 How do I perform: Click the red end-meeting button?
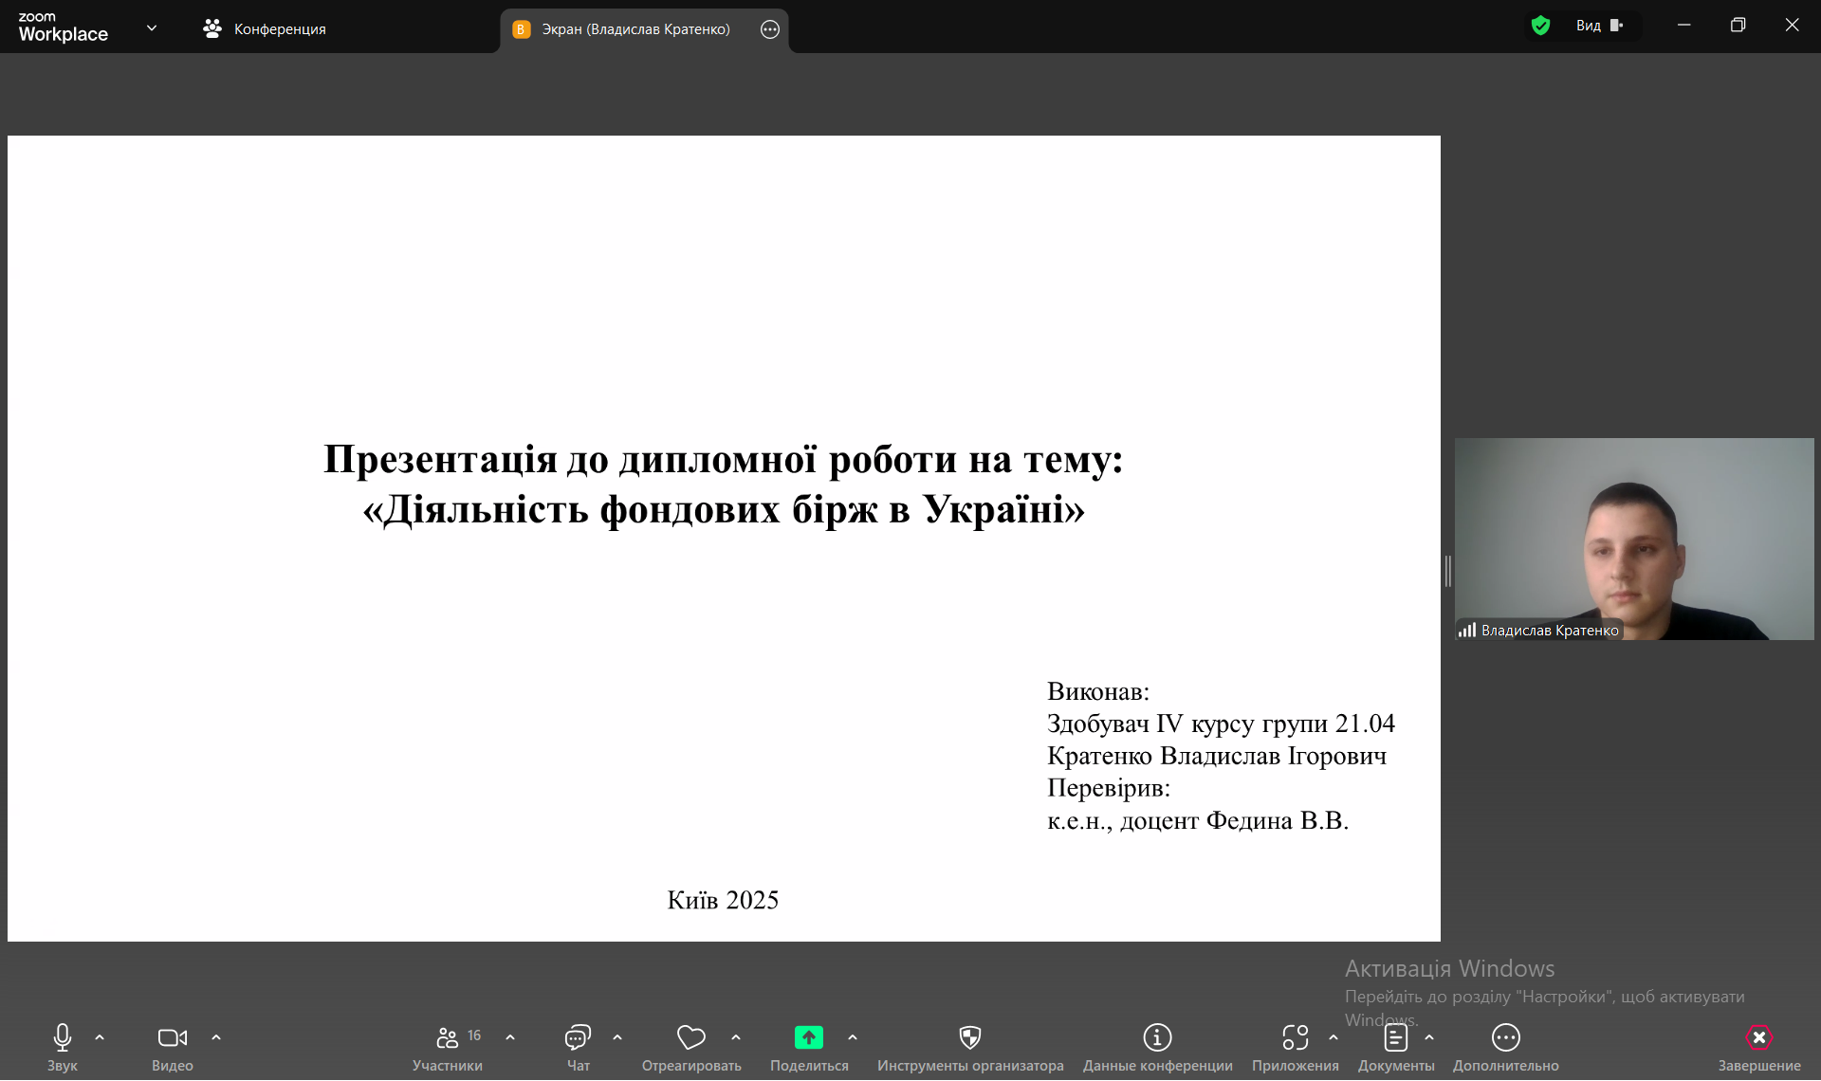[x=1758, y=1038]
